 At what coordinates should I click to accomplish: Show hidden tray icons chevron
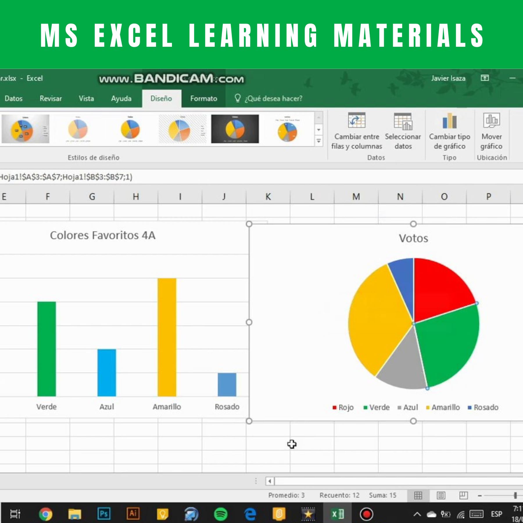pos(417,514)
